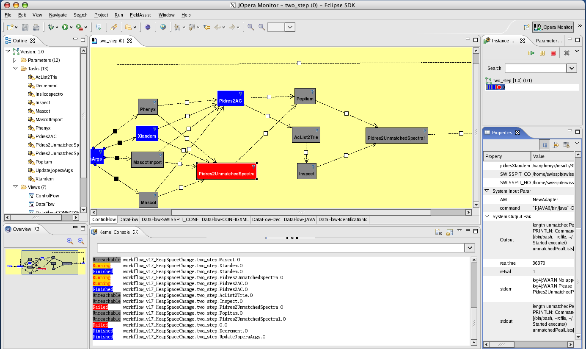Image resolution: width=586 pixels, height=349 pixels.
Task: Collapse the Views (7) tree node
Action: pyautogui.click(x=15, y=187)
